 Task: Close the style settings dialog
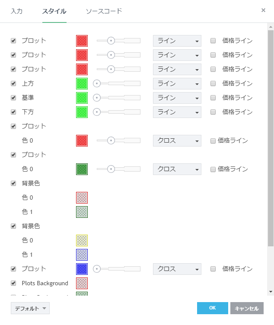click(263, 10)
